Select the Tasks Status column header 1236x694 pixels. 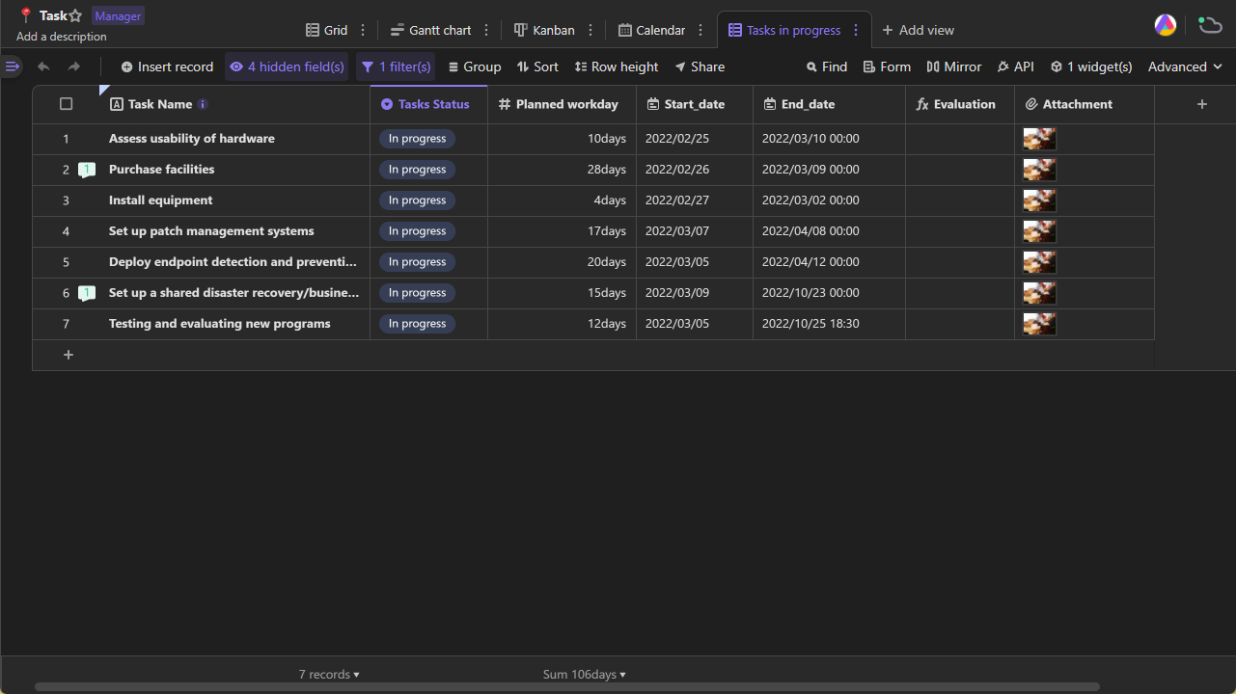pyautogui.click(x=428, y=104)
